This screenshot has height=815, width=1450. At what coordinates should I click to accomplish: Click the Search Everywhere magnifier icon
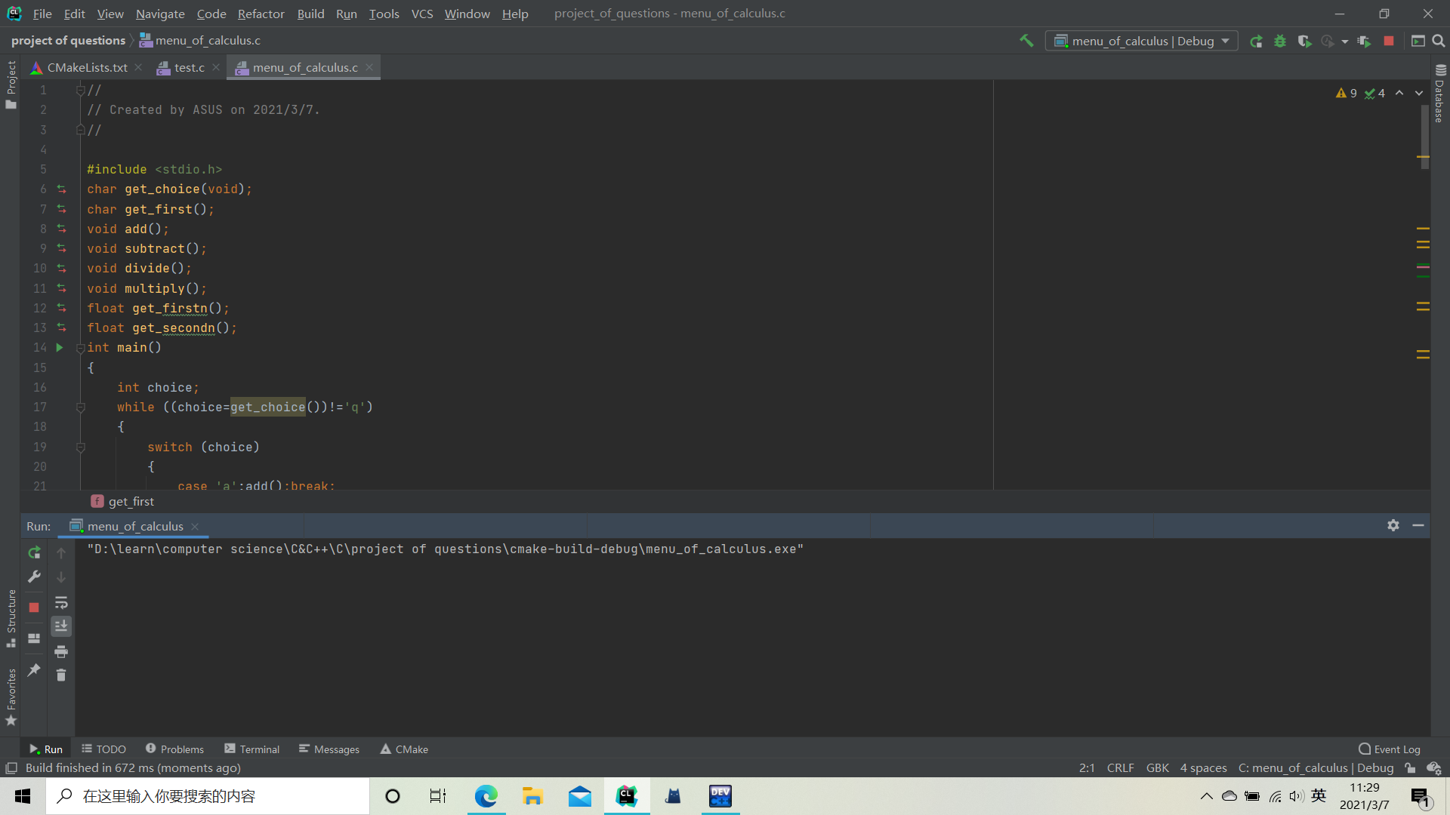pyautogui.click(x=1439, y=41)
